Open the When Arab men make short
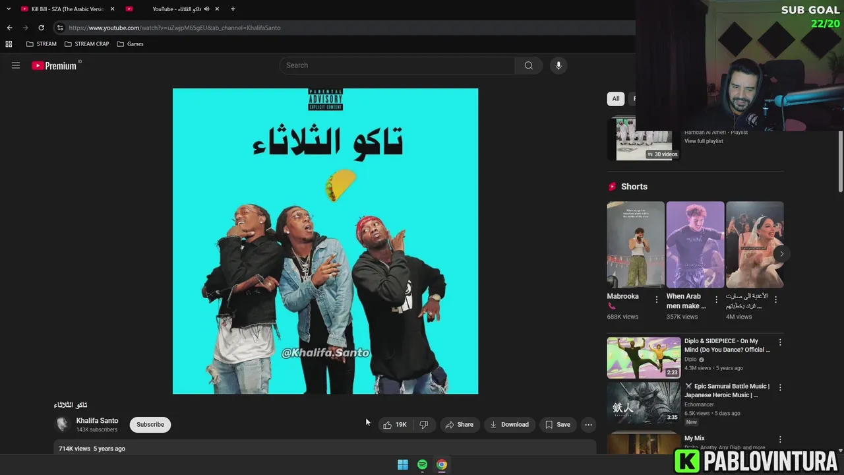 tap(695, 245)
